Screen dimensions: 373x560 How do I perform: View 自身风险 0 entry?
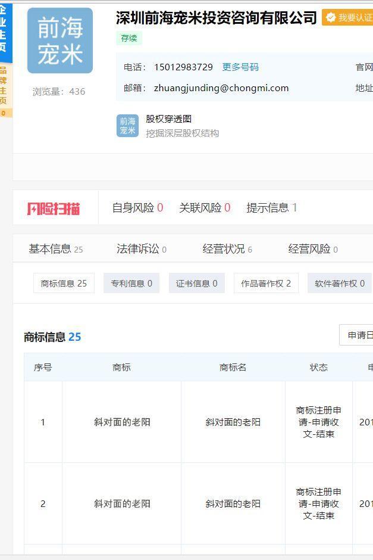click(x=137, y=207)
